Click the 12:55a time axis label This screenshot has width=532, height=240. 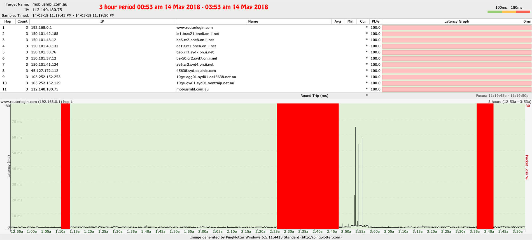(x=17, y=231)
